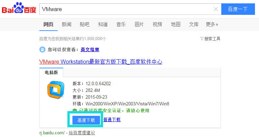Switch to the 新闻 tab
This screenshot has width=259, height=137.
[x=67, y=25]
